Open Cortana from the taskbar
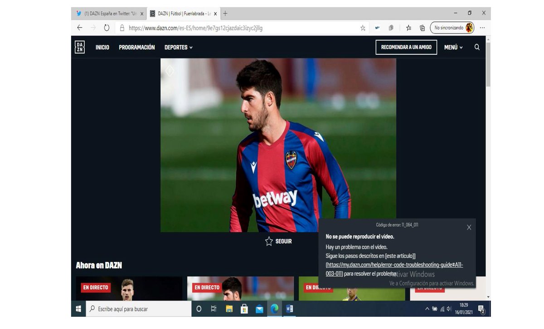 (199, 309)
